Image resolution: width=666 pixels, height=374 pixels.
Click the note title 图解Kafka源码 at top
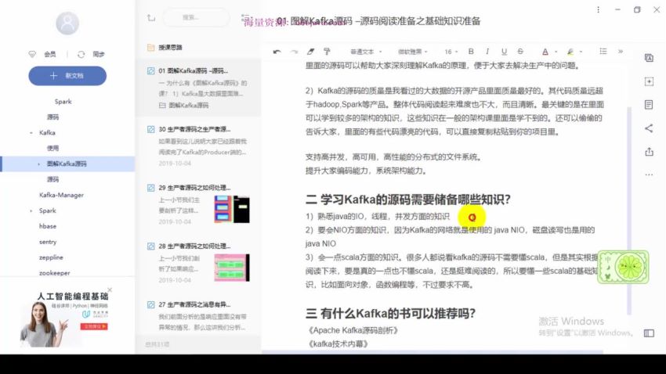[x=378, y=21]
